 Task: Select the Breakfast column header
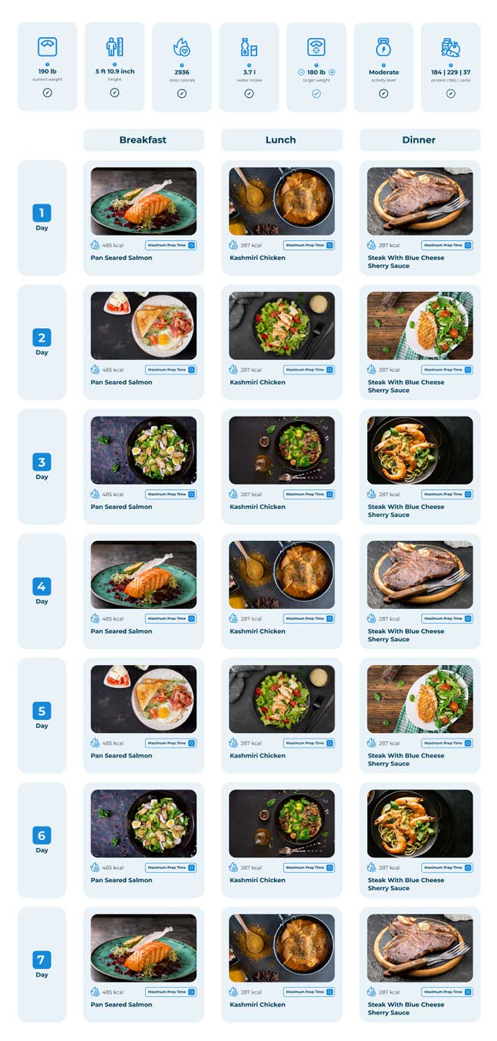143,140
